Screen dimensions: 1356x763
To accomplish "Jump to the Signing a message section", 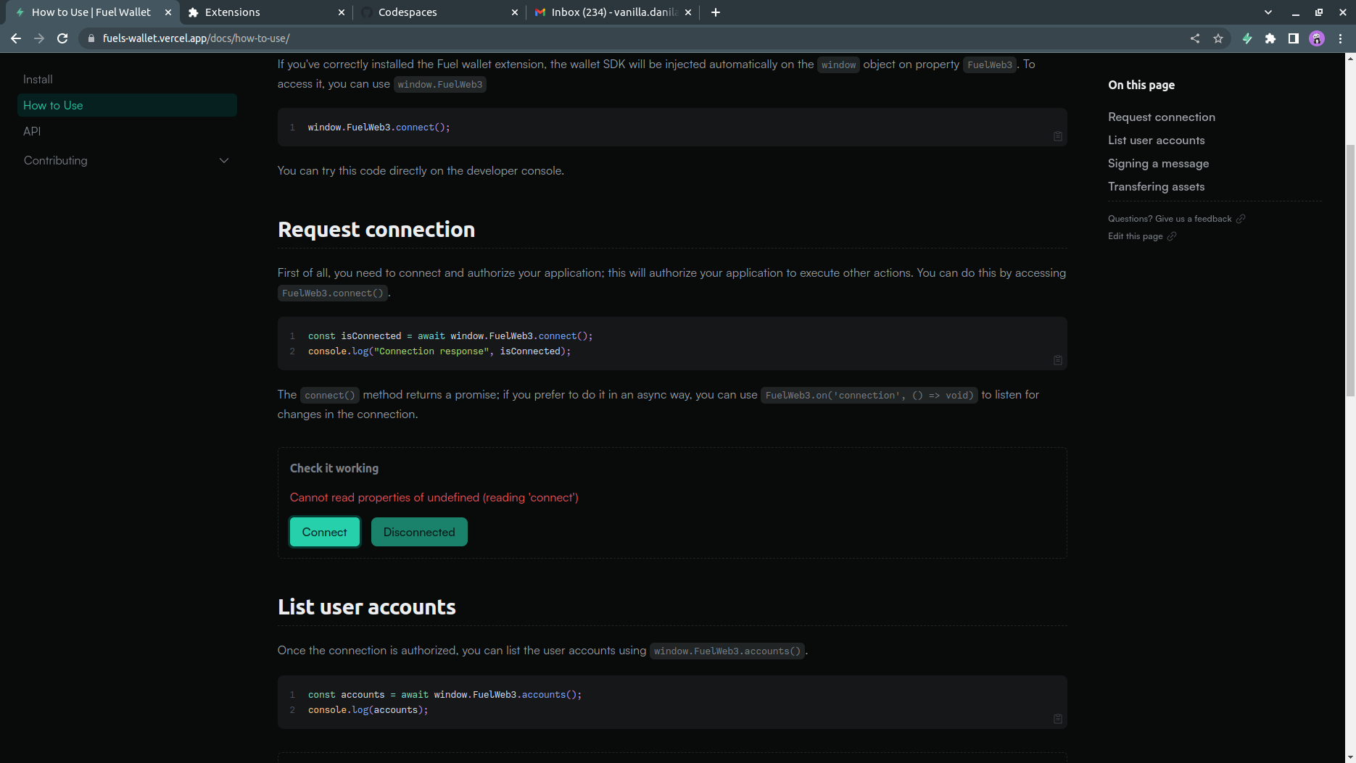I will click(1157, 163).
